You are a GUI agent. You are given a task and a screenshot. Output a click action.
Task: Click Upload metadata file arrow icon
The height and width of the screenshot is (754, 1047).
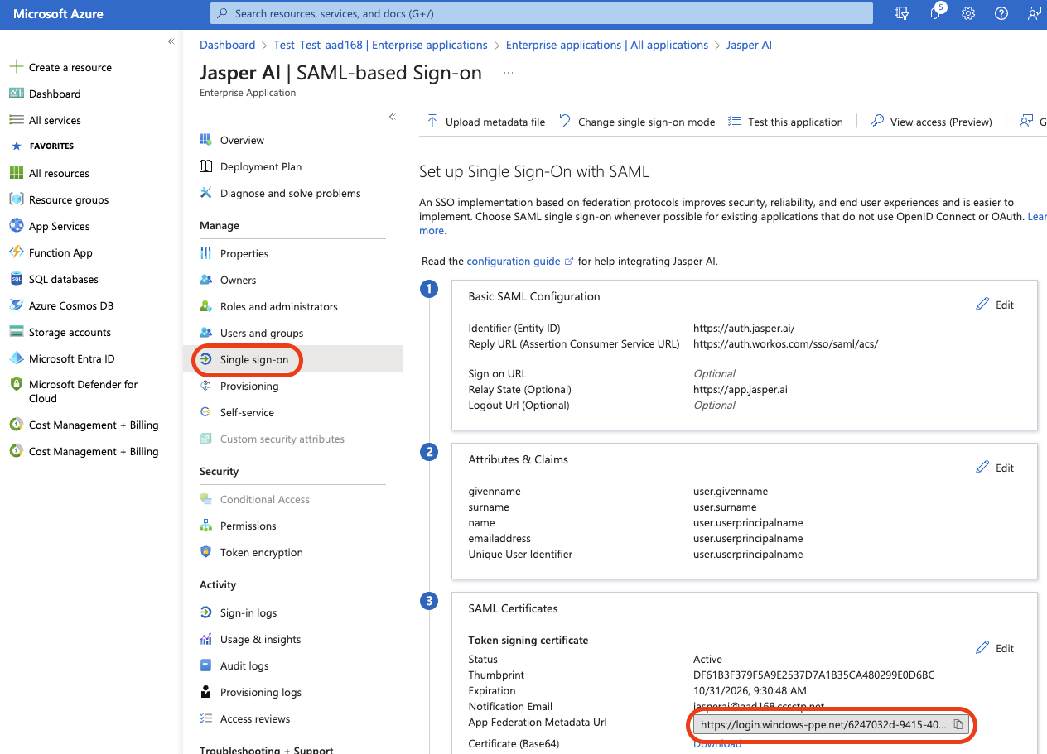[x=432, y=122]
